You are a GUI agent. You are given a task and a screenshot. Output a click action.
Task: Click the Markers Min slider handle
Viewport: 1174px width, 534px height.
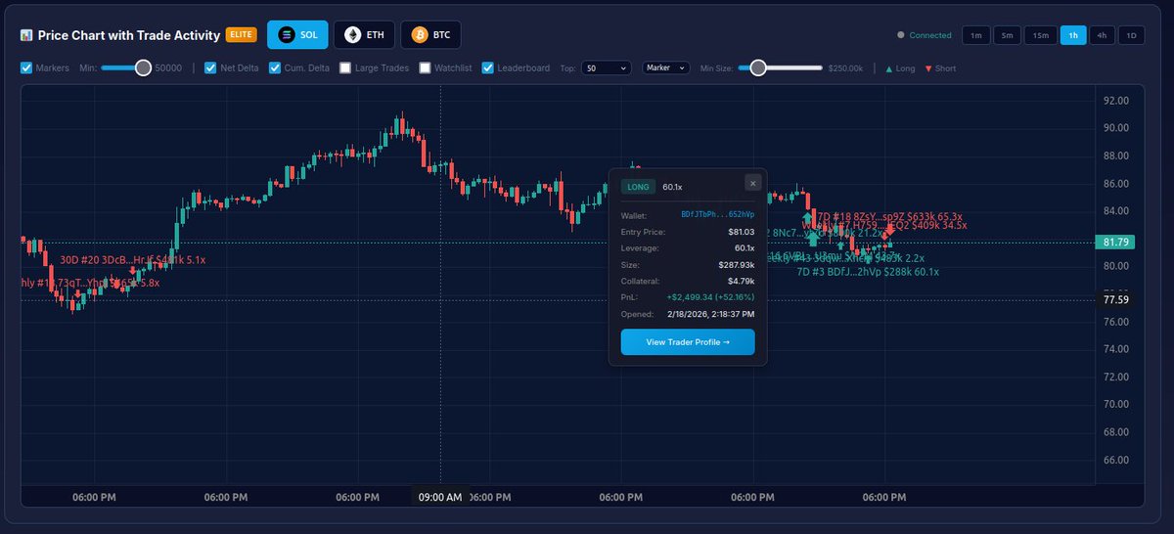click(144, 68)
